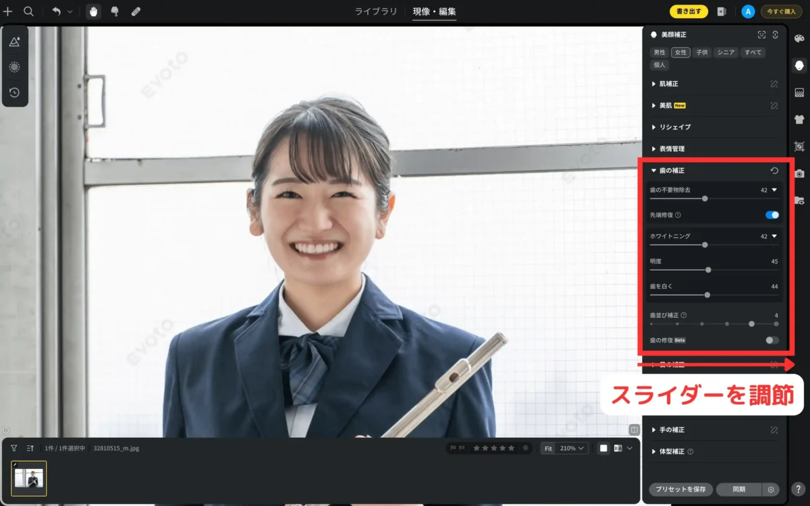
Task: Click the batch export icon beside 書き出す
Action: pos(722,11)
